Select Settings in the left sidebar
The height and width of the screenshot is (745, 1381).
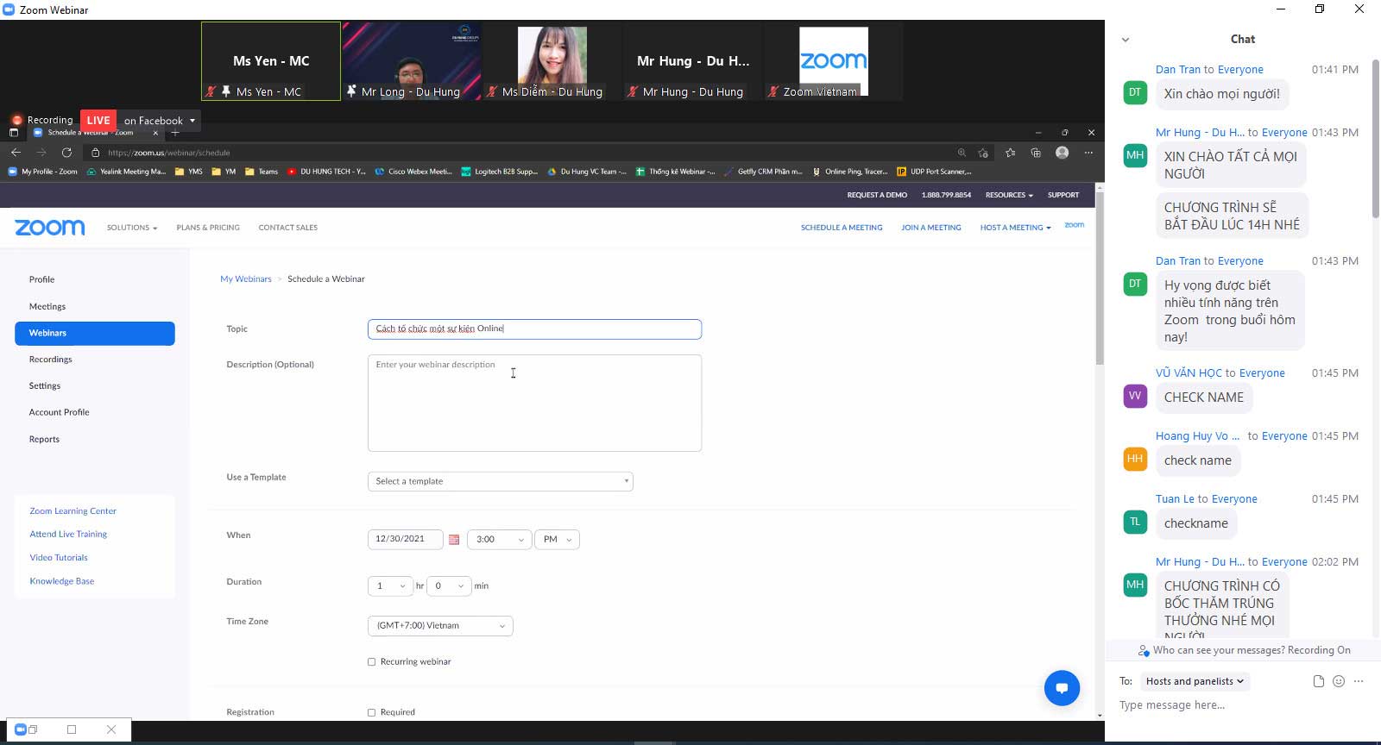tap(45, 386)
